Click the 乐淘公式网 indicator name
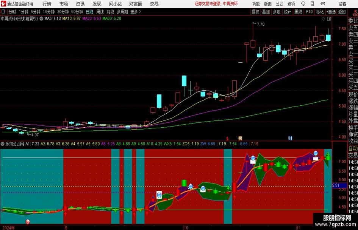Image resolution: width=358 pixels, height=230 pixels. (15, 144)
